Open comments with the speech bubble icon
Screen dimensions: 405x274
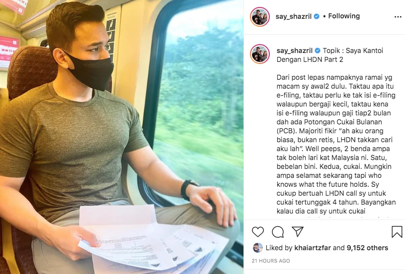tap(278, 232)
